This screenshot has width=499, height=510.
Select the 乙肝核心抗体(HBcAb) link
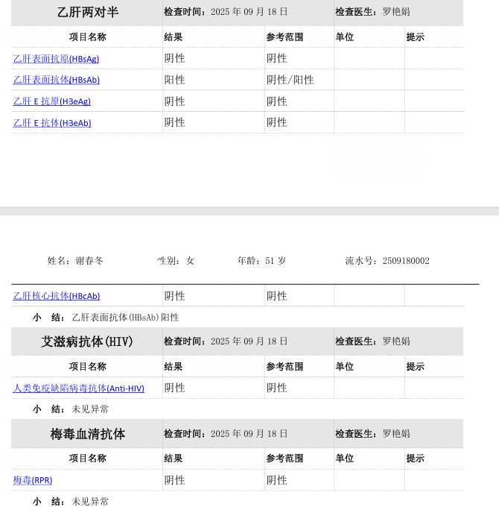[x=56, y=296]
